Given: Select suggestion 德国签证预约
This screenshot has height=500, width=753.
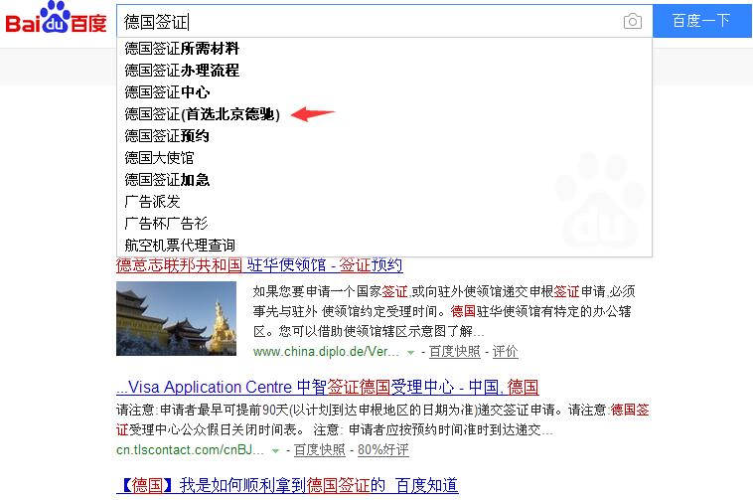Looking at the screenshot, I should (x=383, y=136).
